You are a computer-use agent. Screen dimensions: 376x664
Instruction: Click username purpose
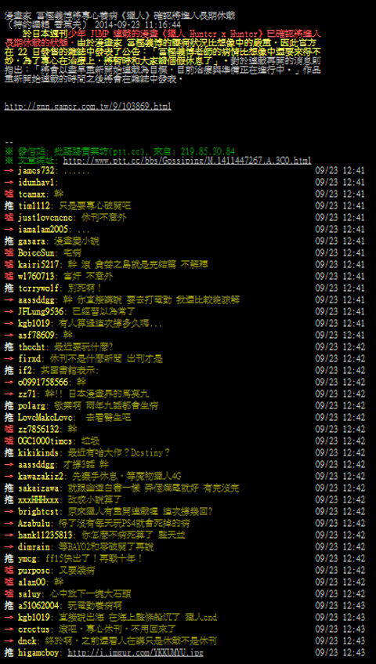coord(34,571)
